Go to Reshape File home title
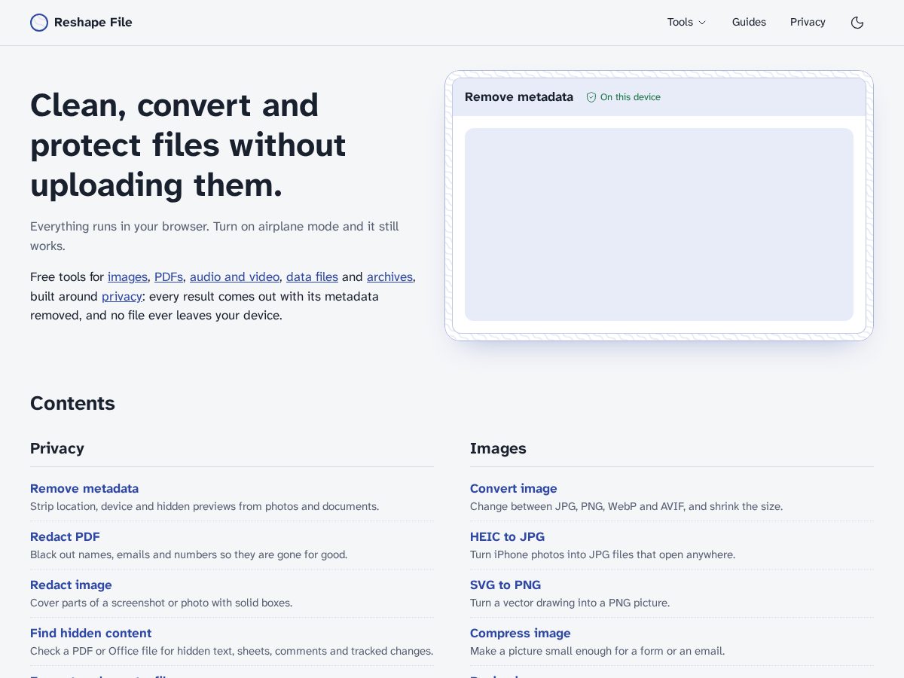Image resolution: width=904 pixels, height=678 pixels. click(x=93, y=23)
